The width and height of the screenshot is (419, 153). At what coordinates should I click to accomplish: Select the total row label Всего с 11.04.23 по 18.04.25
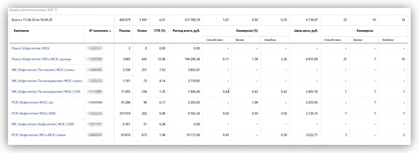click(32, 20)
